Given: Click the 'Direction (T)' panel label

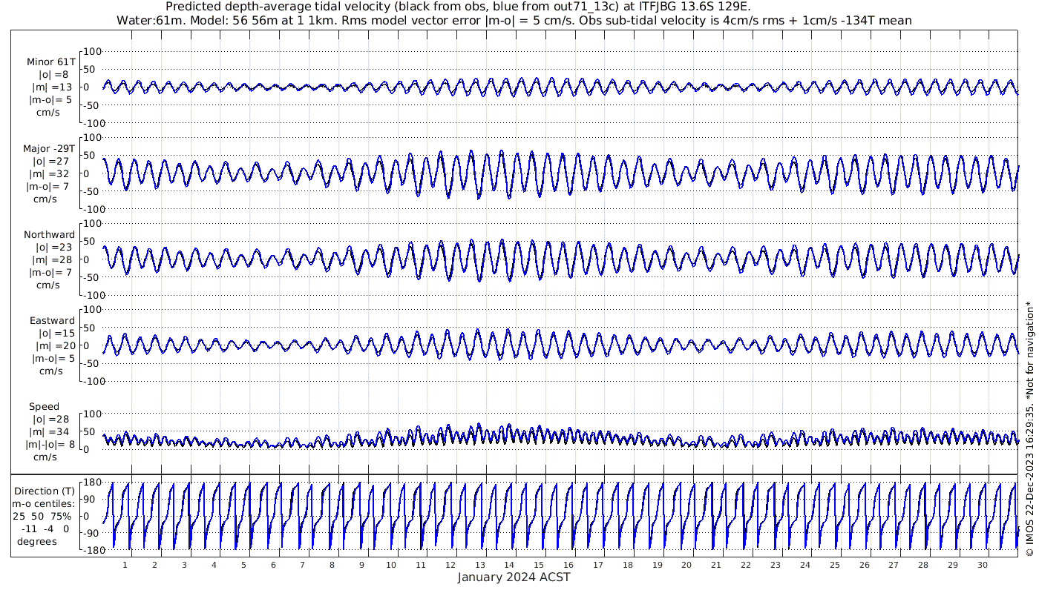Looking at the screenshot, I should [45, 491].
